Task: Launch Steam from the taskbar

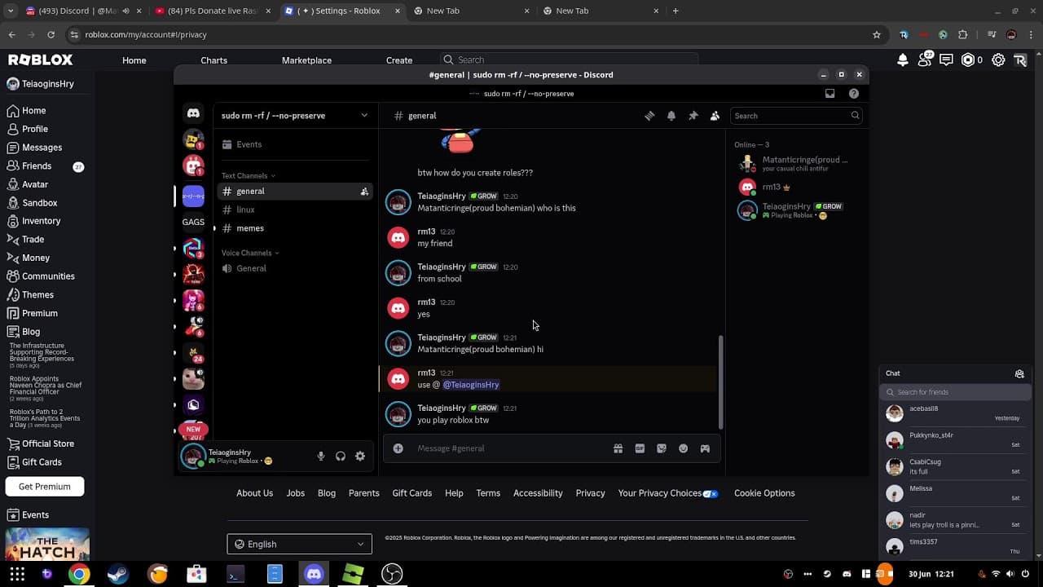Action: click(x=118, y=574)
